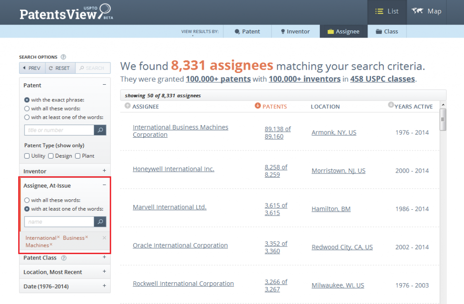
Task: Check the Plant patent type checkbox
Action: click(x=77, y=156)
